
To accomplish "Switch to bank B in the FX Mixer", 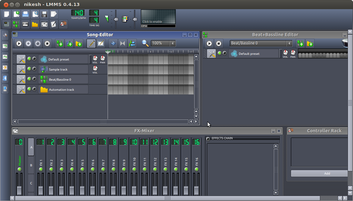I will click(31, 165).
